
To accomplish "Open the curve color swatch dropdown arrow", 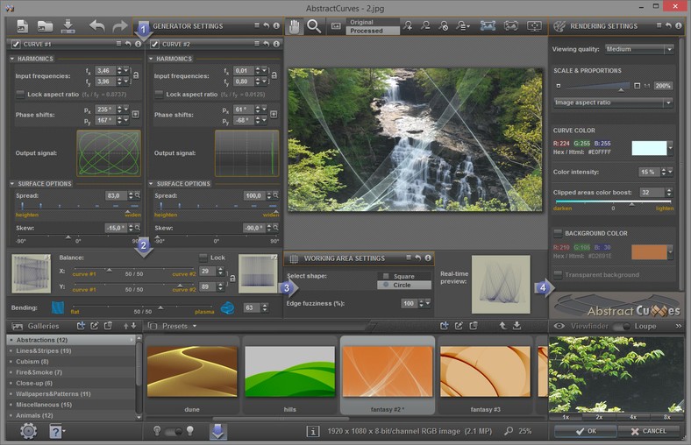I will 670,148.
